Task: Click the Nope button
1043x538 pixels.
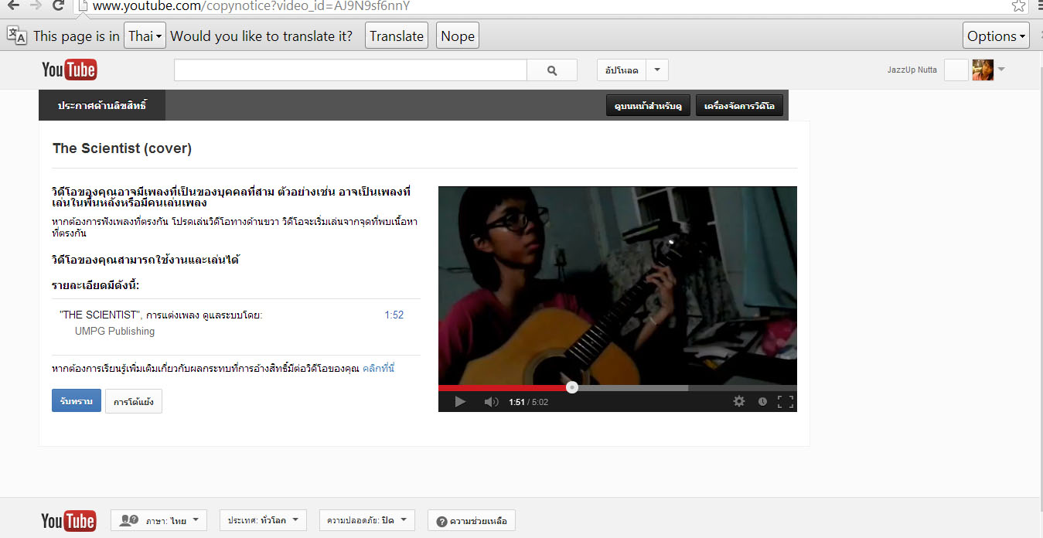Action: 458,36
